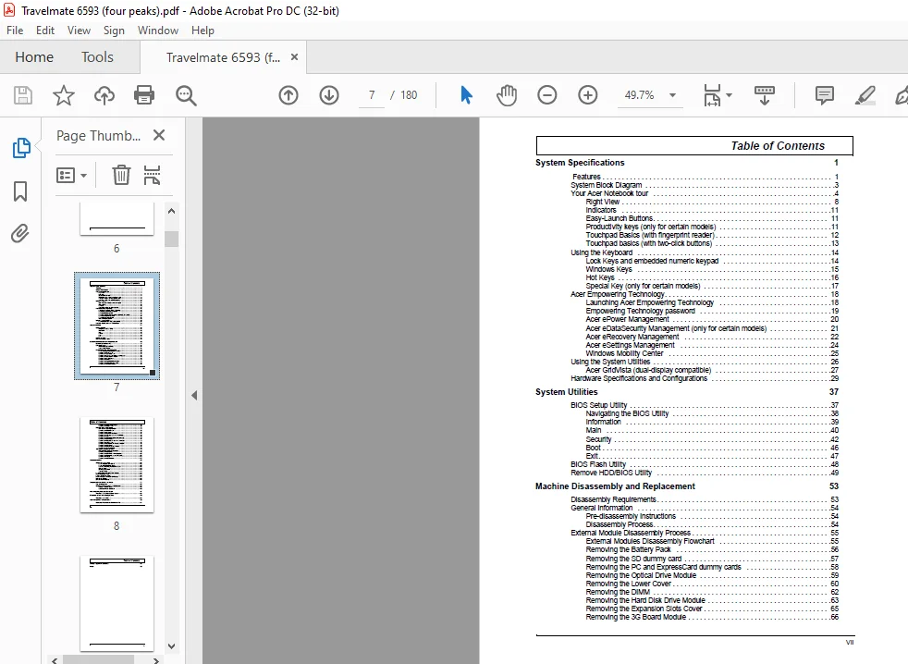Open the scrolling/read mode keyboard icon

coord(765,95)
